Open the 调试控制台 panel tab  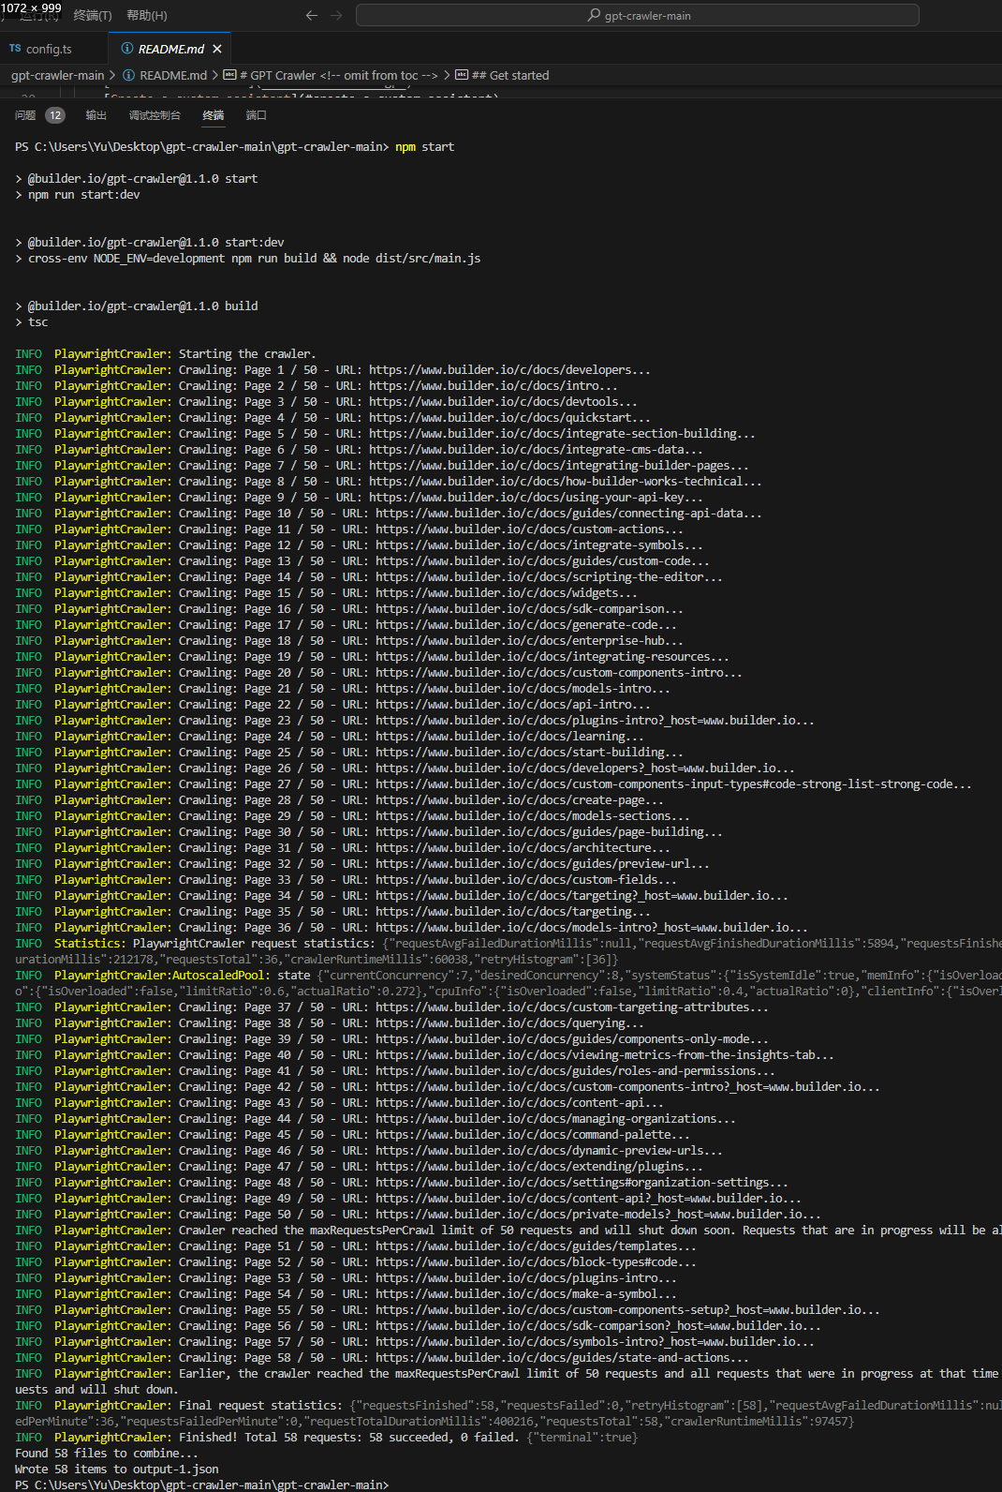point(155,115)
